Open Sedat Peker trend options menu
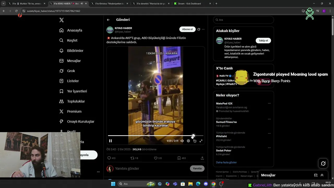This screenshot has width=334, height=188. pos(269,148)
